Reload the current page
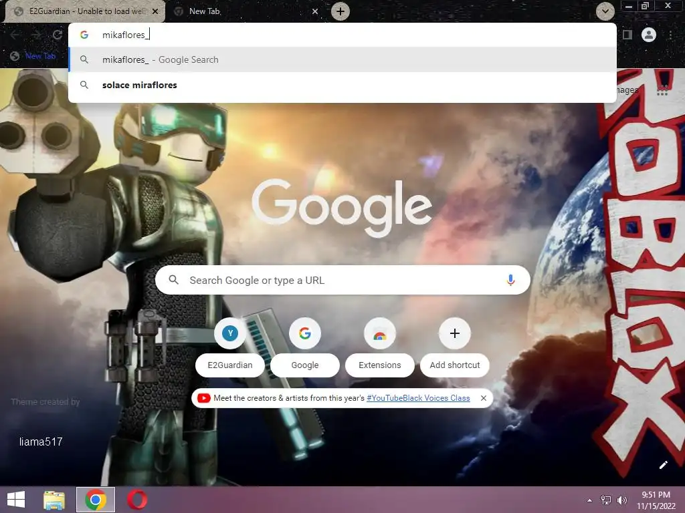Viewport: 685px width, 513px height. pyautogui.click(x=58, y=35)
